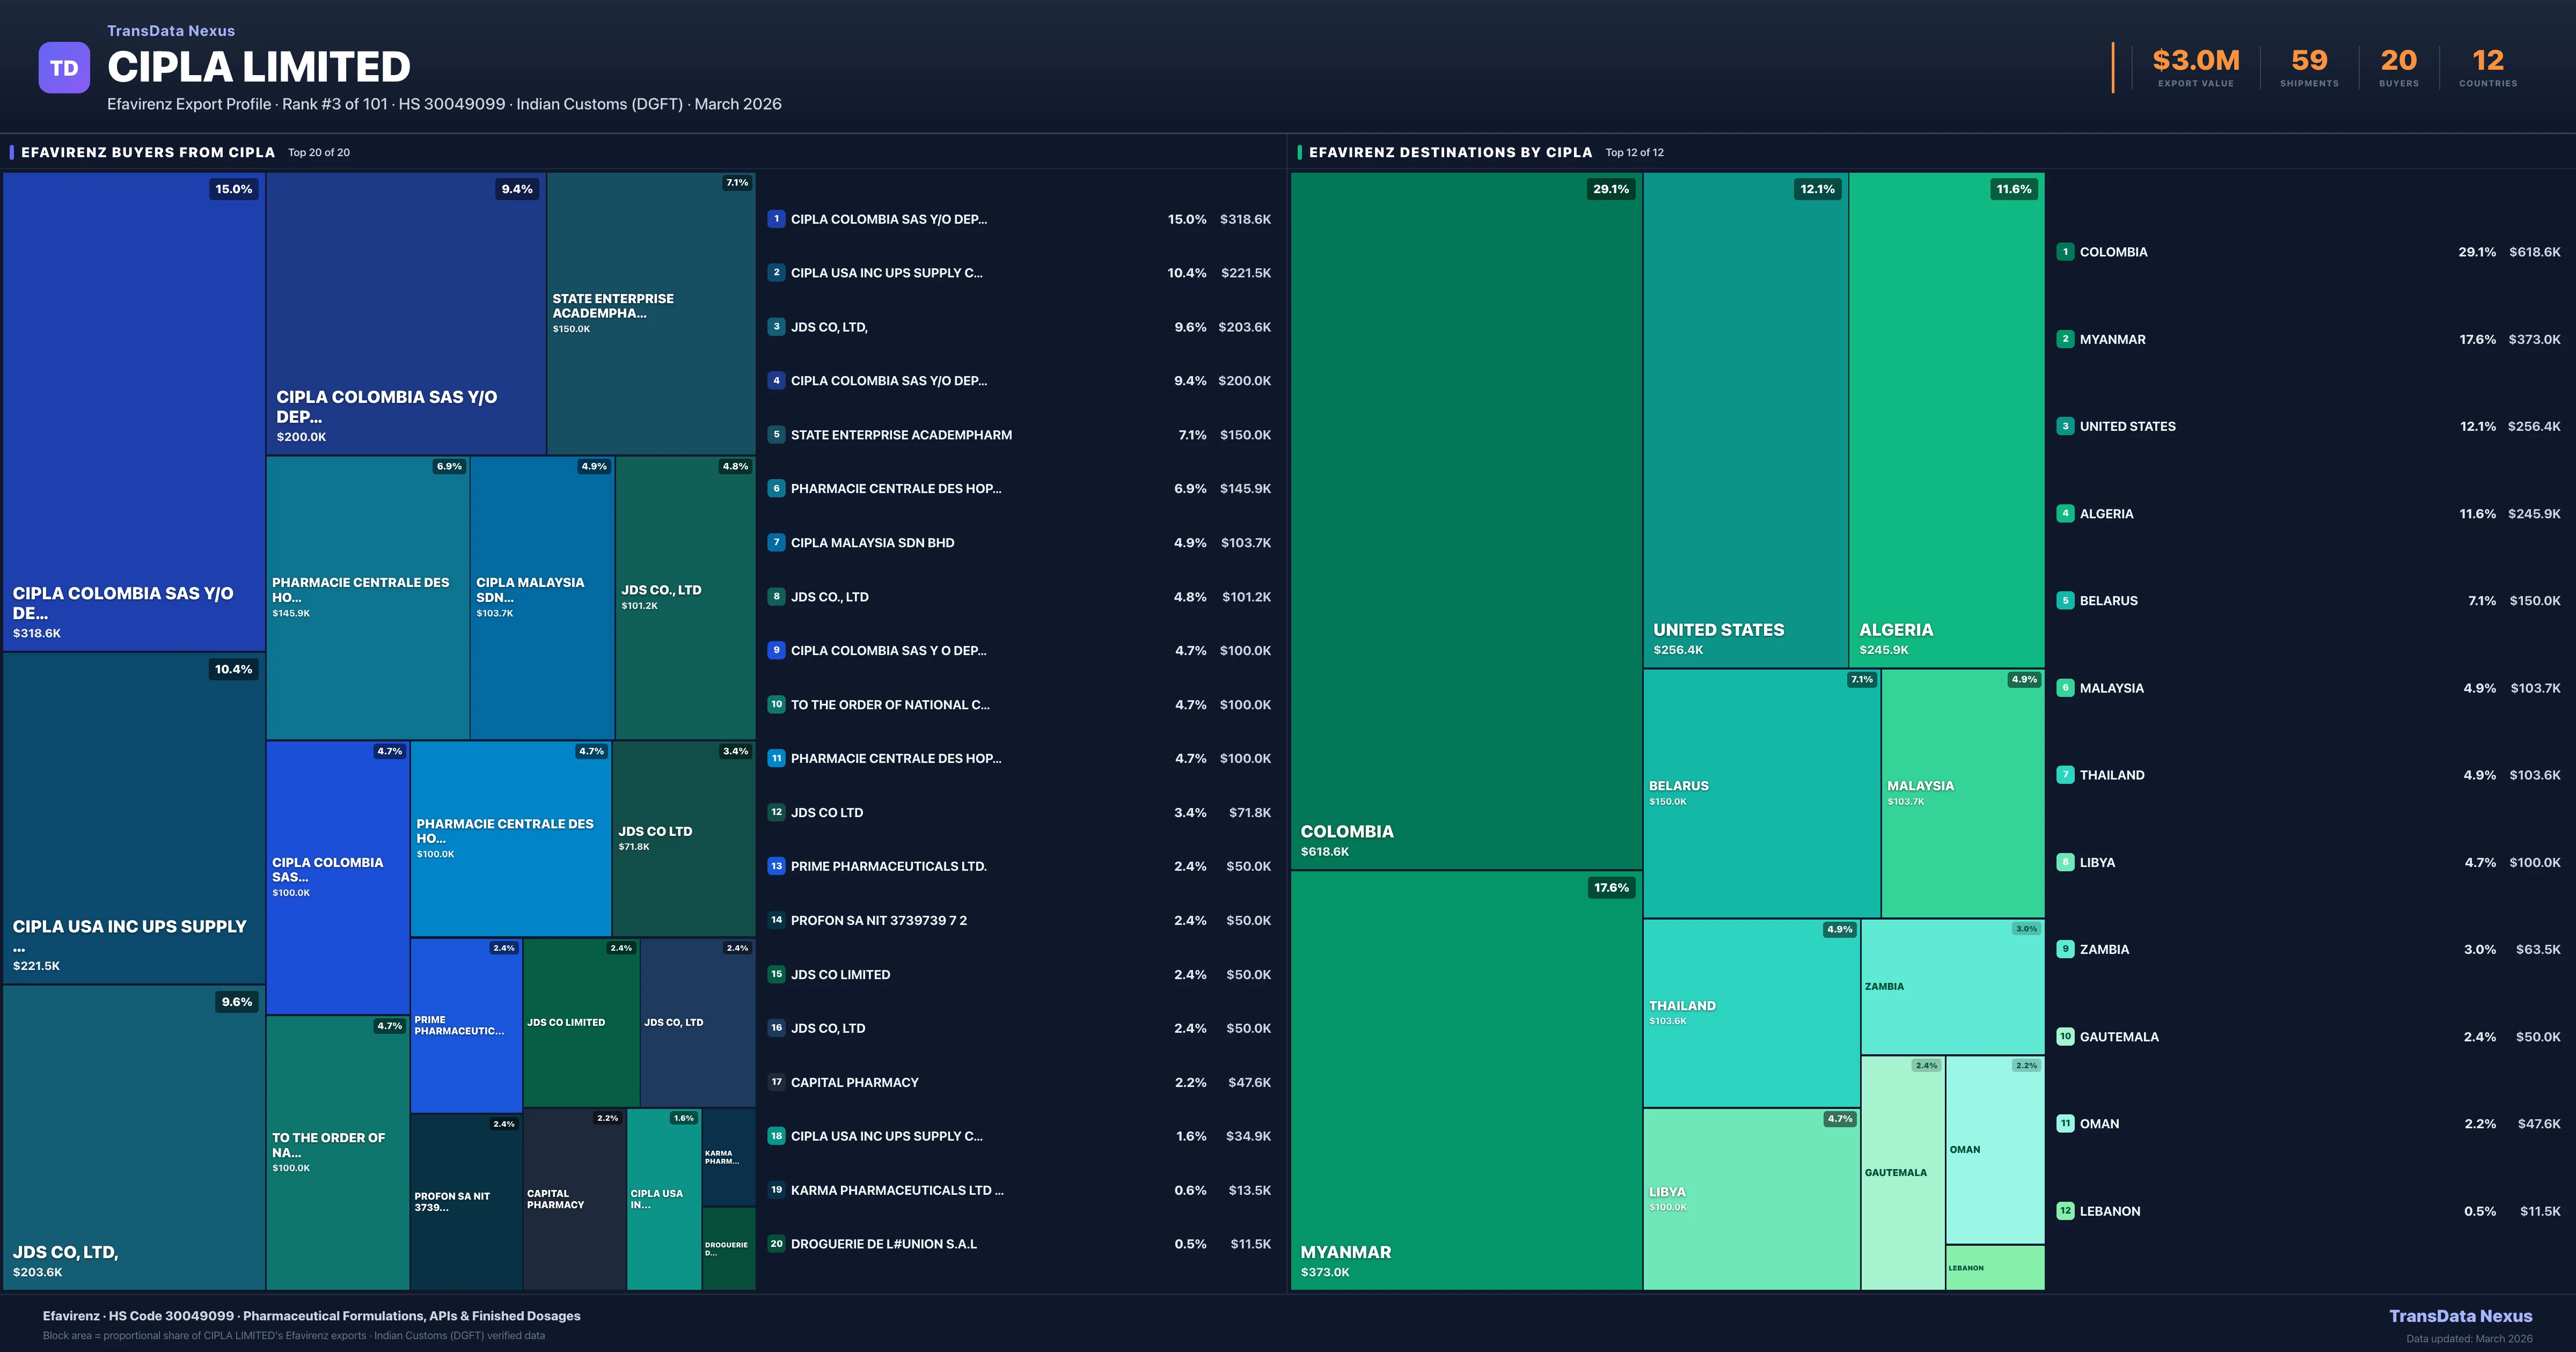This screenshot has height=1352, width=2576.
Task: Click rank badge 13 for Prime Pharmaceuticals
Action: [x=776, y=866]
